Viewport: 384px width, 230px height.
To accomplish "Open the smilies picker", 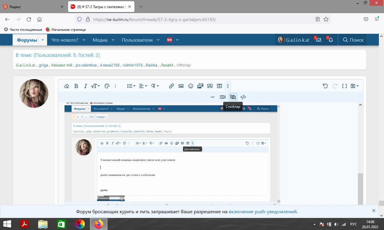I will pyautogui.click(x=190, y=86).
